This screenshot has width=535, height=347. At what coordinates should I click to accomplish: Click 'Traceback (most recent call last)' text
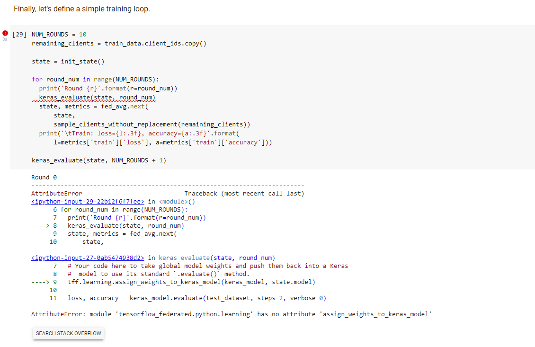click(x=244, y=194)
